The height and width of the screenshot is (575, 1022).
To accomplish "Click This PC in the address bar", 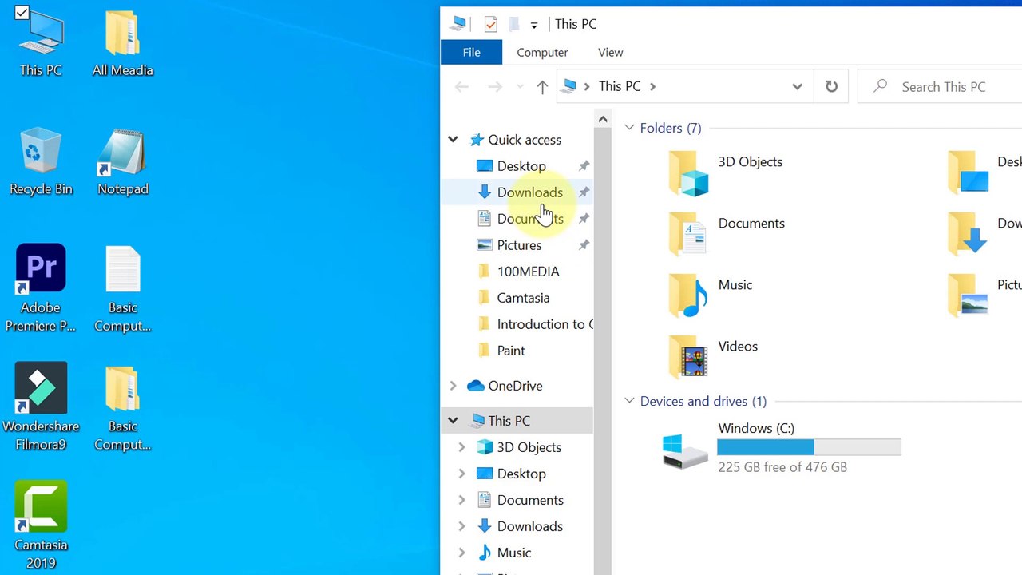I will click(619, 86).
